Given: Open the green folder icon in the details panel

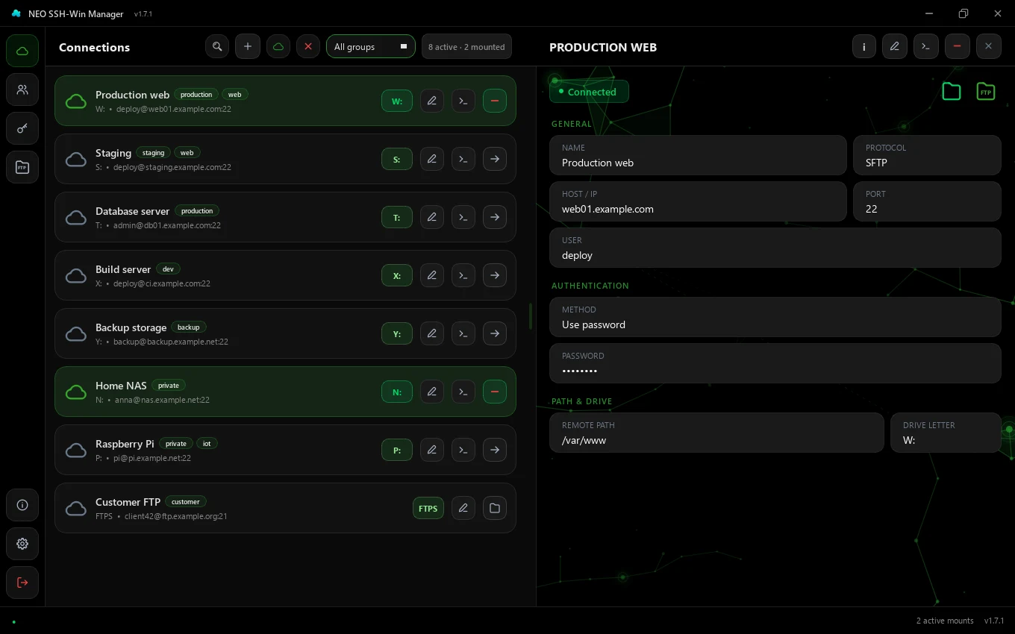Looking at the screenshot, I should [952, 92].
